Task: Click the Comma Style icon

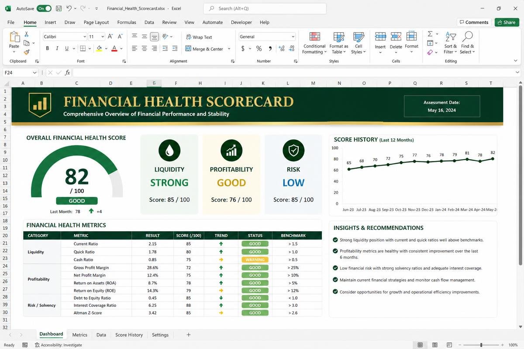Action: 270,49
